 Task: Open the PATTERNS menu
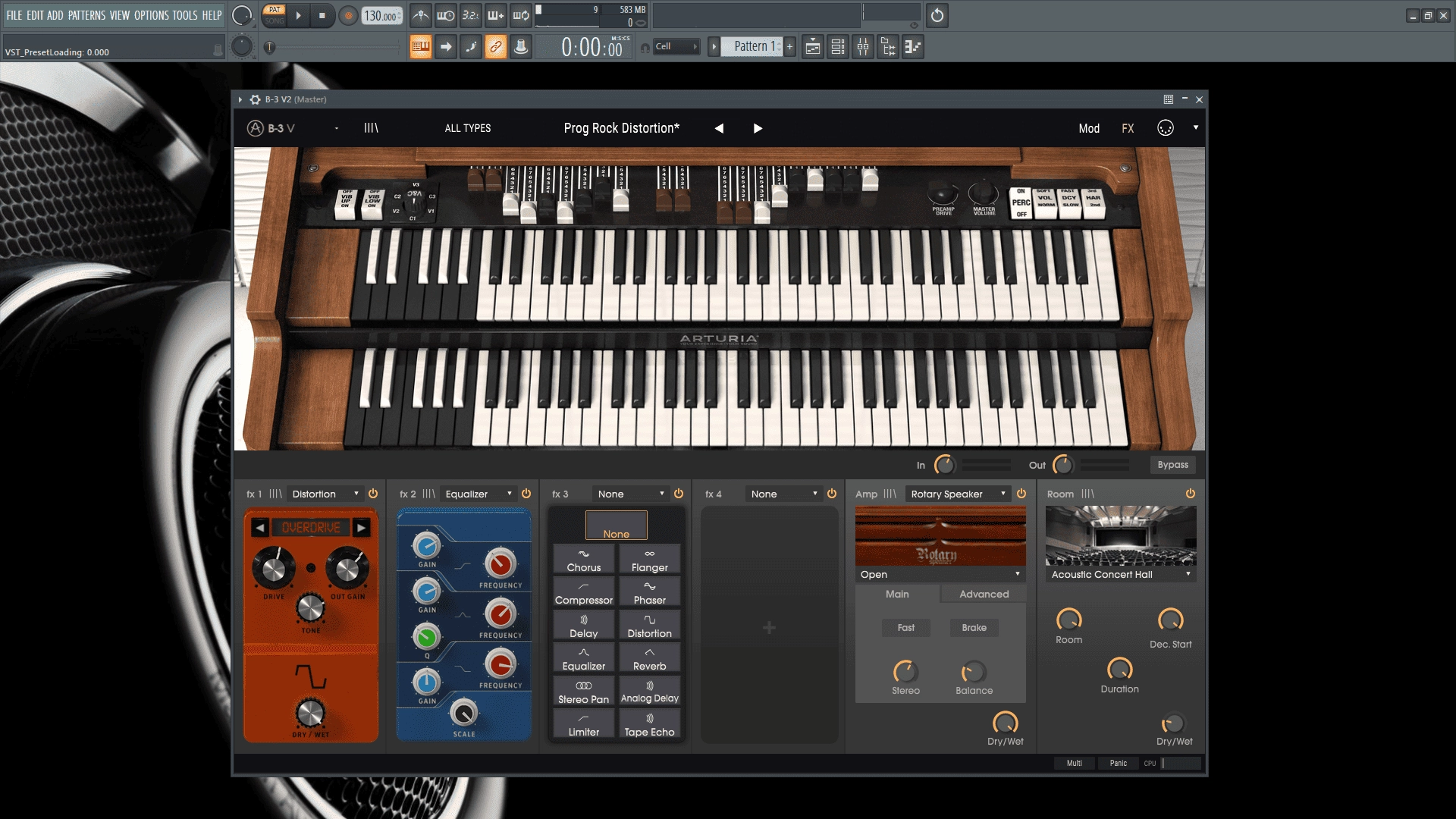click(x=86, y=15)
